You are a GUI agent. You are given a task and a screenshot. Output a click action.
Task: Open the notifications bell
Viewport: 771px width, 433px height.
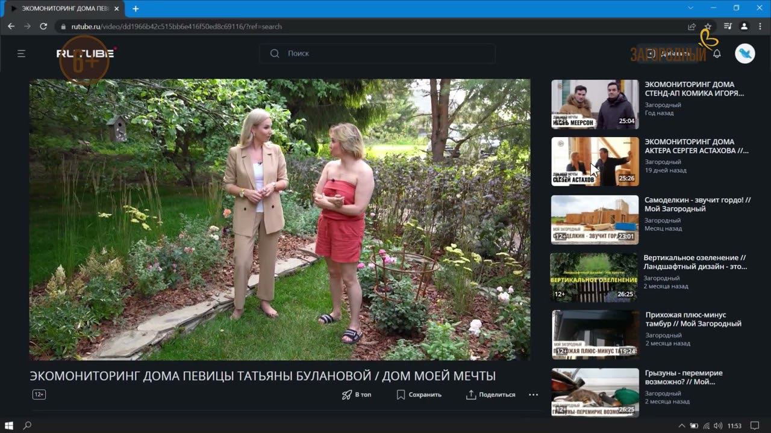(x=717, y=54)
